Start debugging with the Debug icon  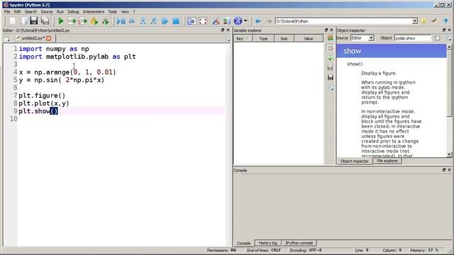click(x=121, y=21)
